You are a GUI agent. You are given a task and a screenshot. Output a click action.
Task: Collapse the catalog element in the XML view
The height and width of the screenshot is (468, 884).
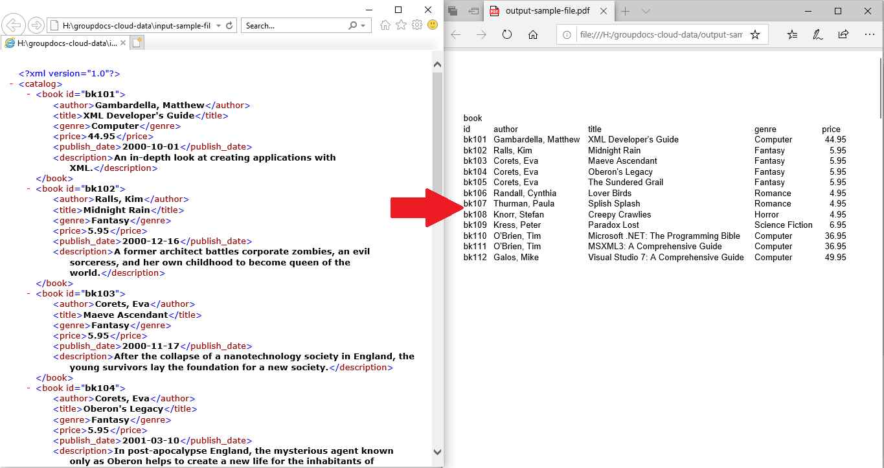[x=11, y=84]
